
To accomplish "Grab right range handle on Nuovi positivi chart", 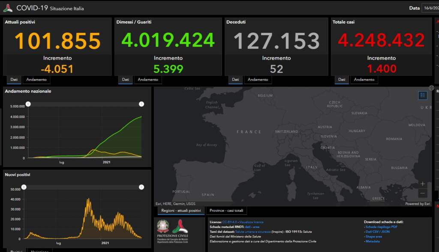I will (141, 187).
